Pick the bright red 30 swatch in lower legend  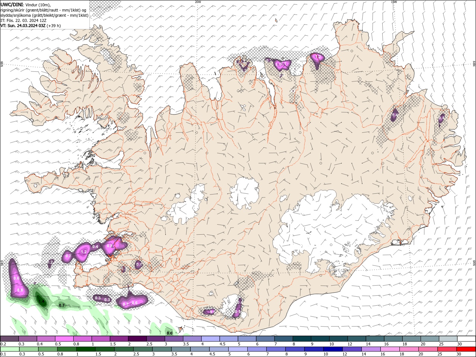point(466,349)
